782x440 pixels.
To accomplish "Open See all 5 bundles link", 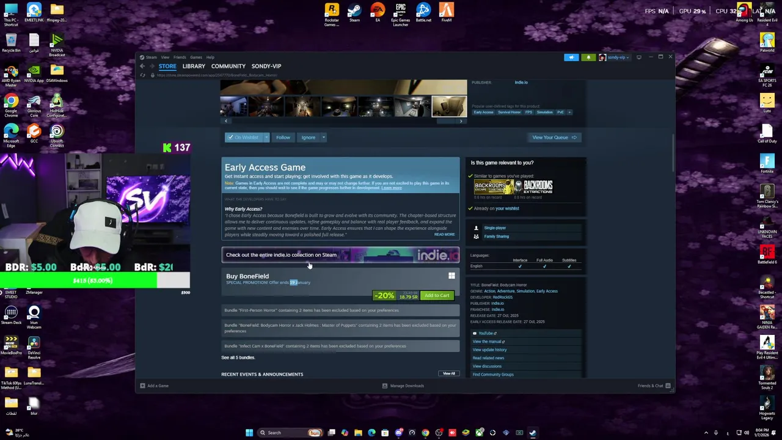I will point(238,358).
